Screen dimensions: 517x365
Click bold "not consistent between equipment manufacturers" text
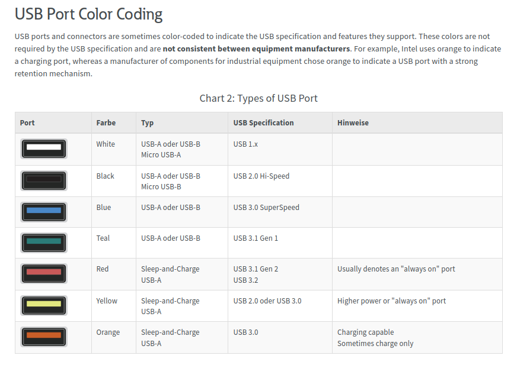256,49
